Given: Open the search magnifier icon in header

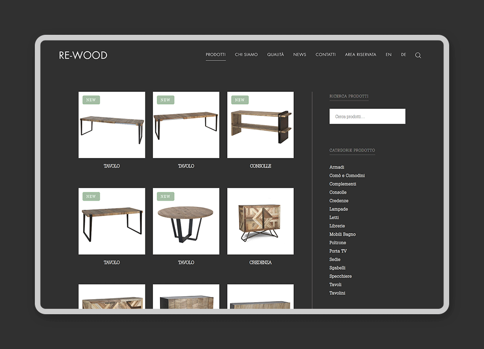Looking at the screenshot, I should pyautogui.click(x=418, y=55).
